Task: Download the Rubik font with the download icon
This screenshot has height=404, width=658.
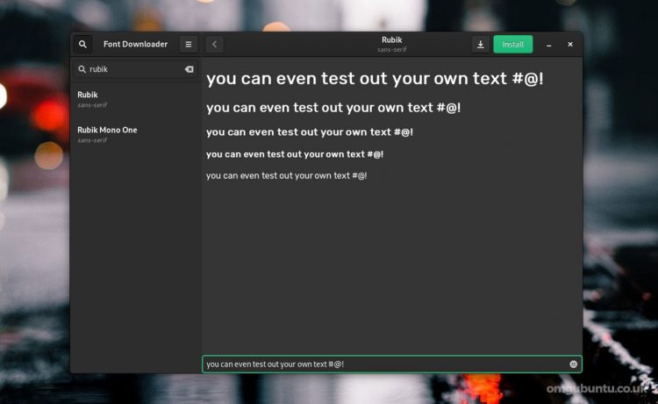Action: click(x=481, y=44)
